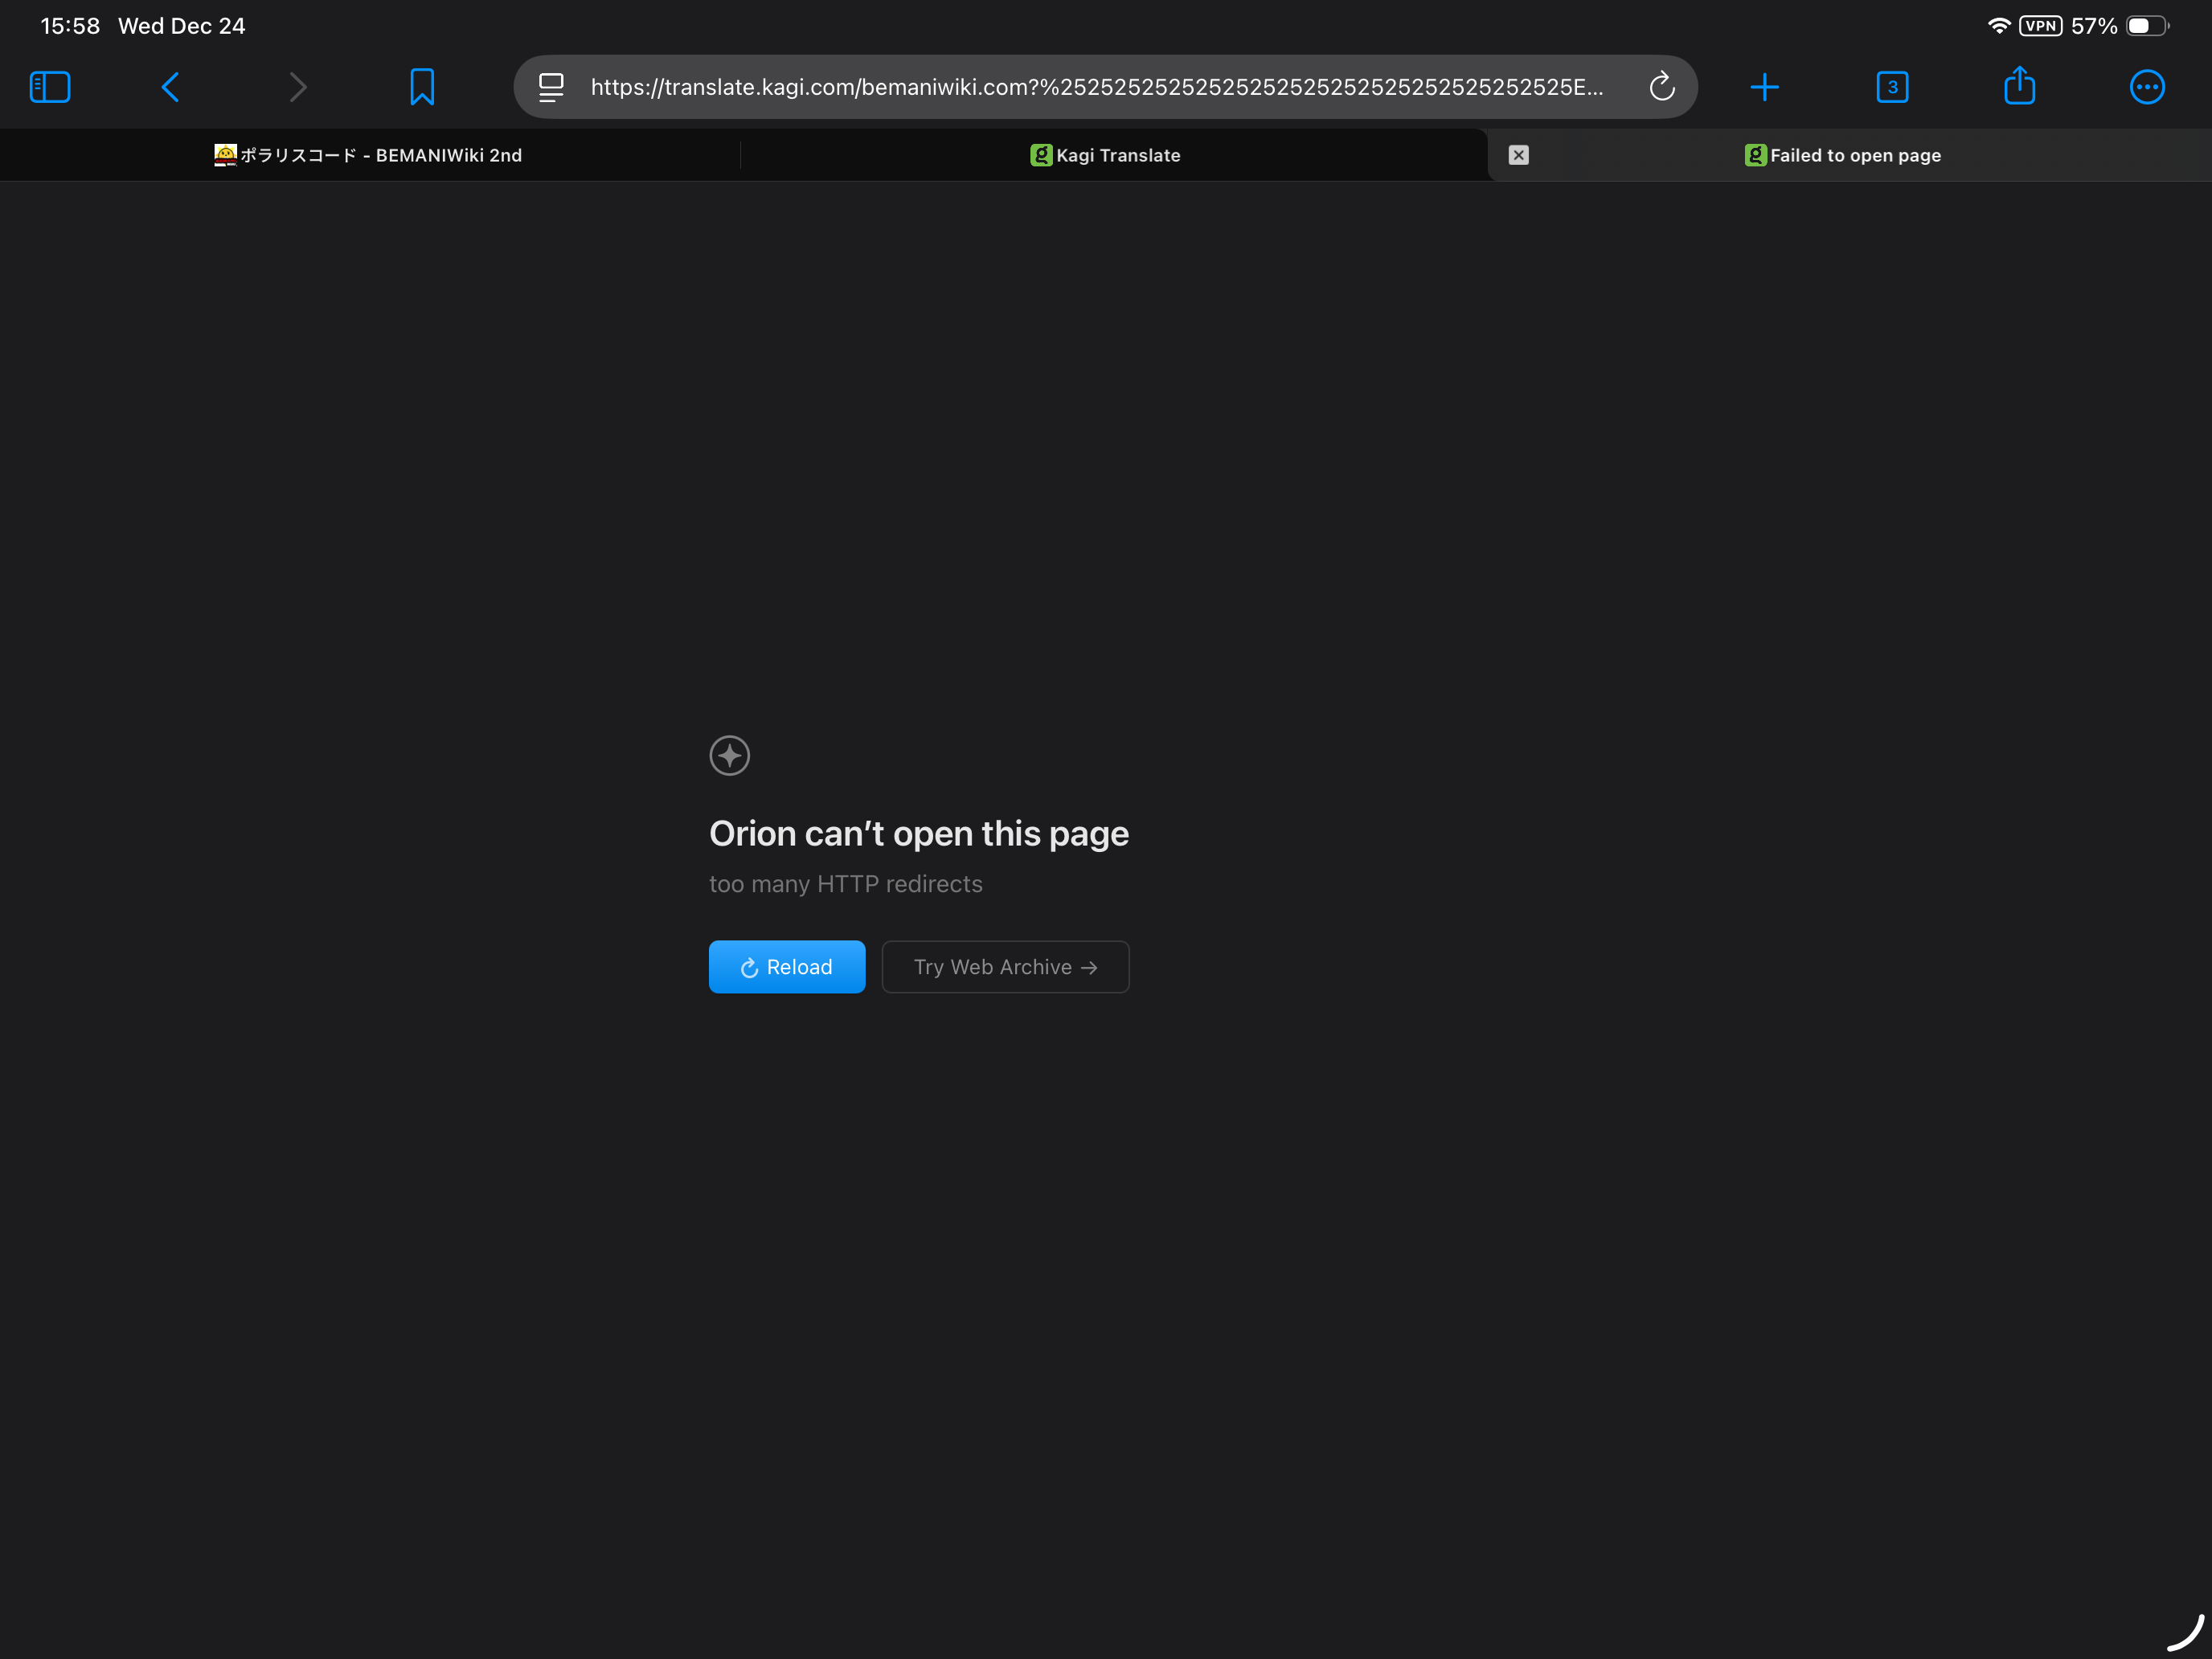
Task: Tap the VPN status indicator
Action: [2040, 26]
